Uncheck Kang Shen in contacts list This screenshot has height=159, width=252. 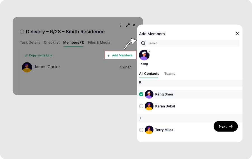pyautogui.click(x=141, y=94)
